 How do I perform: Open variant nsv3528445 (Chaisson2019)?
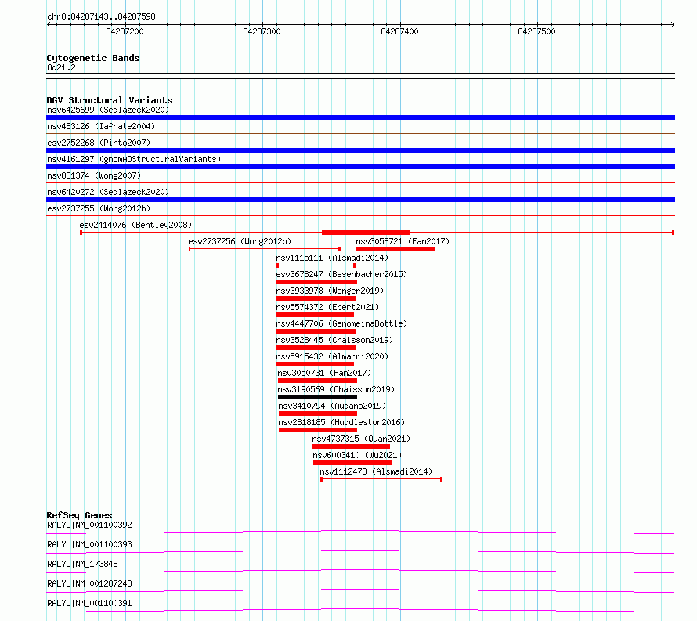click(334, 340)
